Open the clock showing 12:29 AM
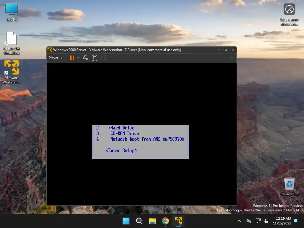 click(x=282, y=221)
